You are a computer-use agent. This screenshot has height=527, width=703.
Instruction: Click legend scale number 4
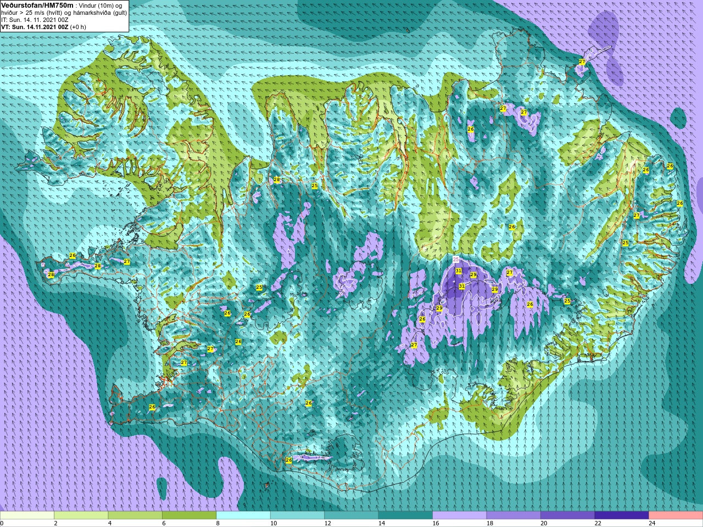tap(110, 523)
